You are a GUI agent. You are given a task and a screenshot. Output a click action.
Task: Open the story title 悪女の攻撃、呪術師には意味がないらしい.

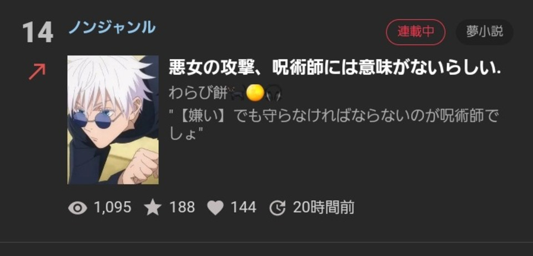click(x=335, y=69)
